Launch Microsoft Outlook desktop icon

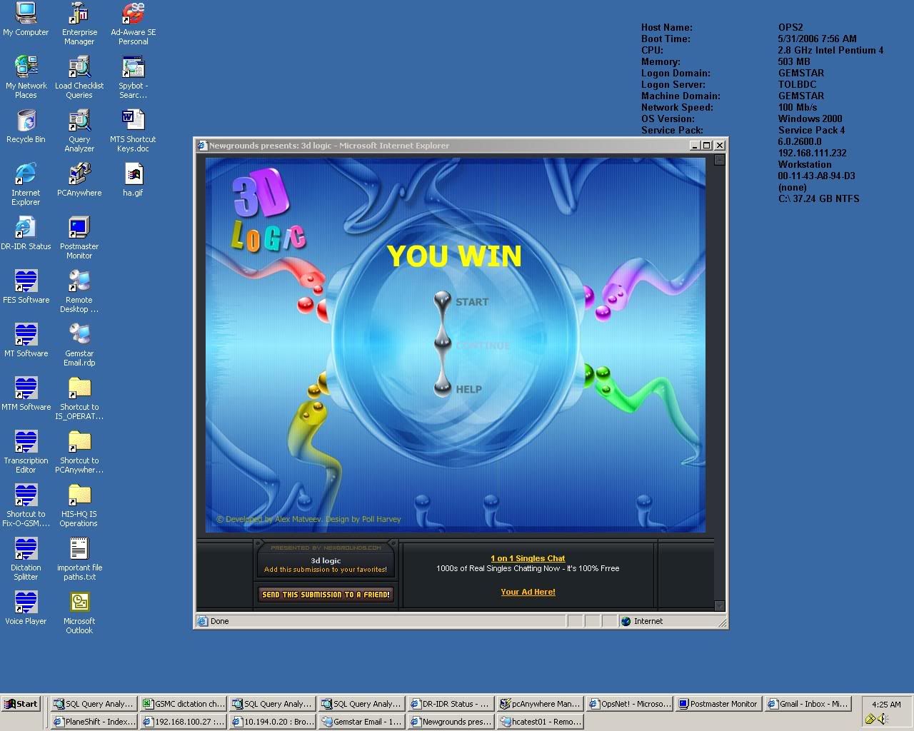click(x=79, y=612)
